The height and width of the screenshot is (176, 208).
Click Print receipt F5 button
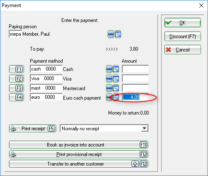click(33, 129)
